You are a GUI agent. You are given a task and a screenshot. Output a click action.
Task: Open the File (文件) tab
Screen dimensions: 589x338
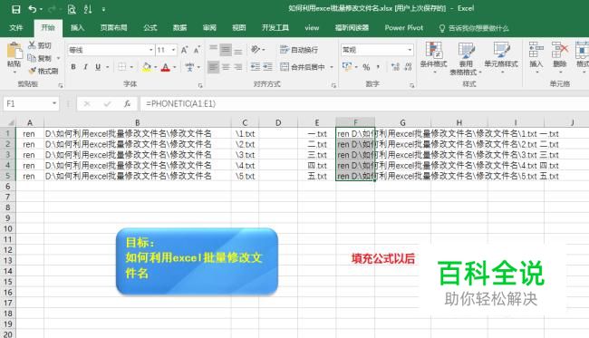[x=16, y=28]
